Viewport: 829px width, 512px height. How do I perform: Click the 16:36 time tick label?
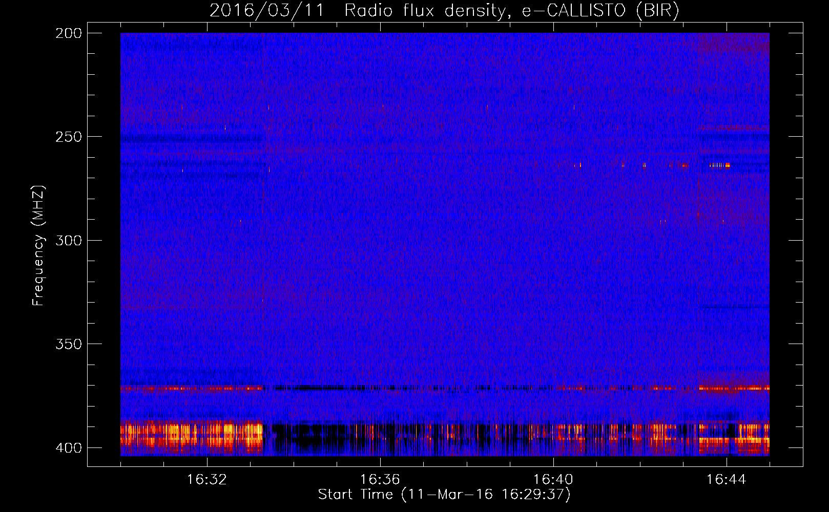tap(380, 480)
